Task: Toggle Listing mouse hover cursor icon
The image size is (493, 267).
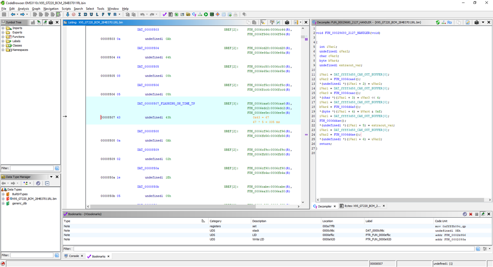Action: (x=263, y=22)
